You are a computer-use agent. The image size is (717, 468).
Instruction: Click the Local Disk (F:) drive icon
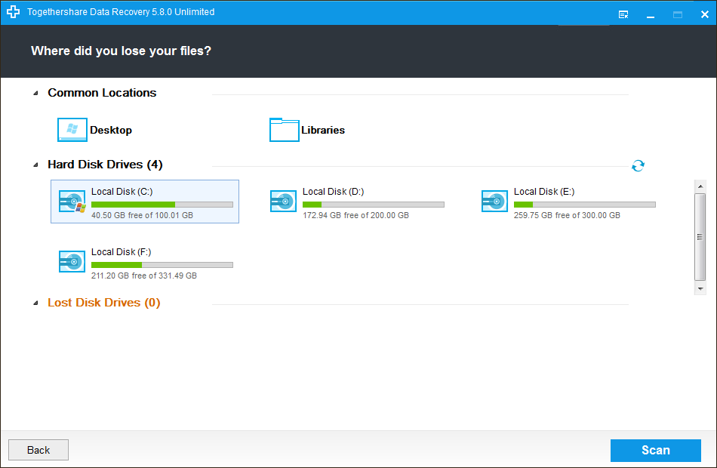(x=72, y=262)
